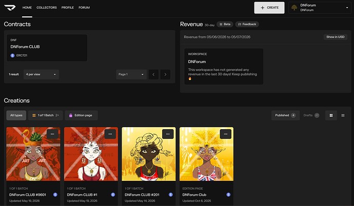
Task: Filter creations by Edition page
Action: pyautogui.click(x=81, y=115)
